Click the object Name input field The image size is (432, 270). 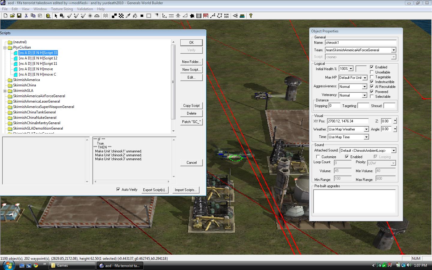(360, 43)
